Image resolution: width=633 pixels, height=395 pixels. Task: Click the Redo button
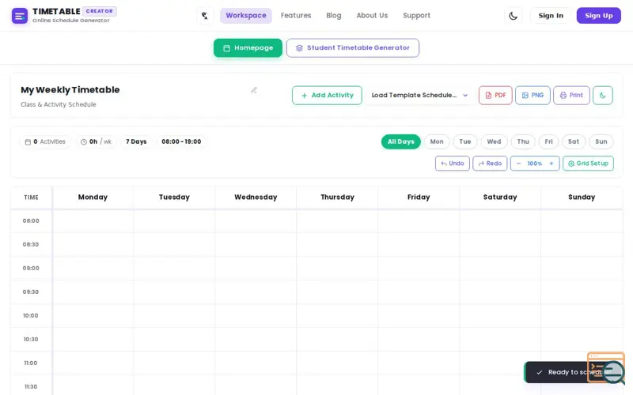pyautogui.click(x=490, y=164)
